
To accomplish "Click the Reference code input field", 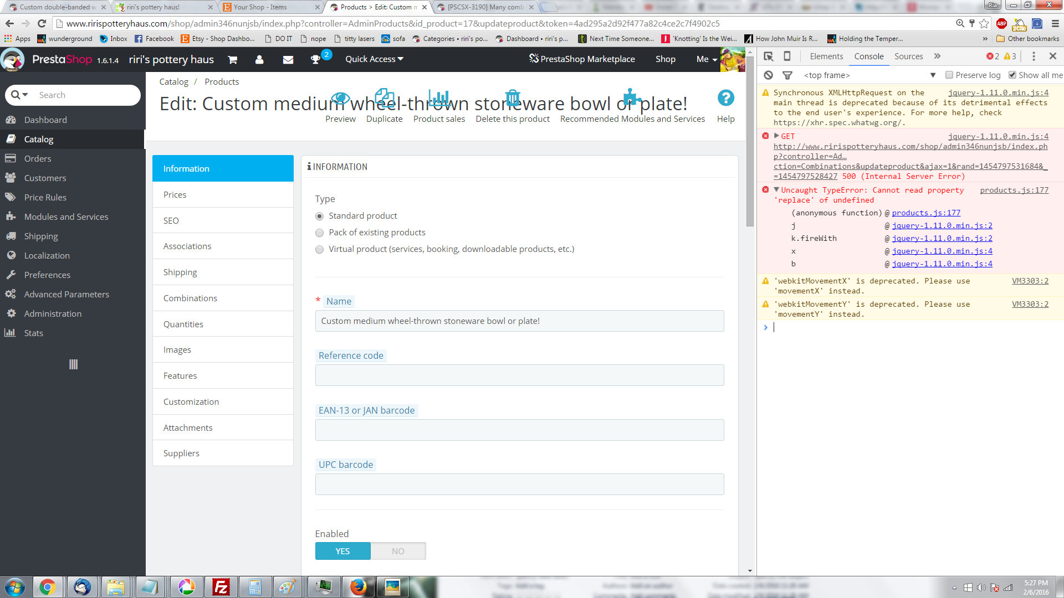I will (519, 375).
